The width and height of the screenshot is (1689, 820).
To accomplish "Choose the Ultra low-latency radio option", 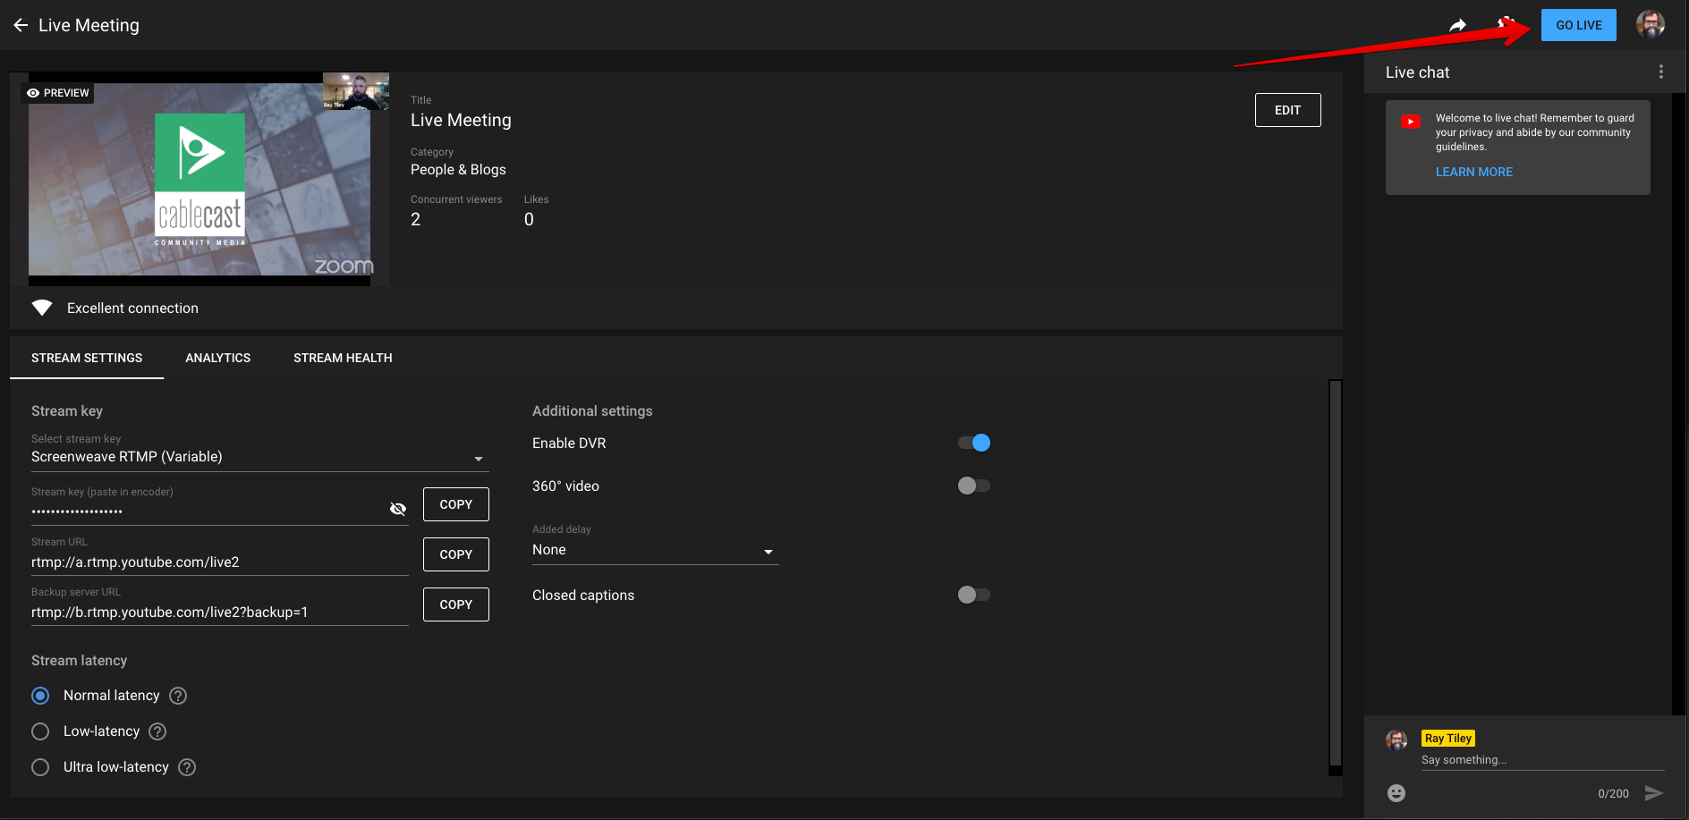I will tap(40, 767).
